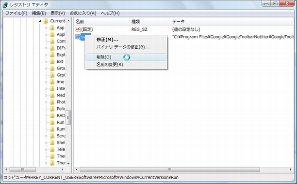Click the データ column header
Viewport: 297px width, 184px height.
(x=232, y=22)
